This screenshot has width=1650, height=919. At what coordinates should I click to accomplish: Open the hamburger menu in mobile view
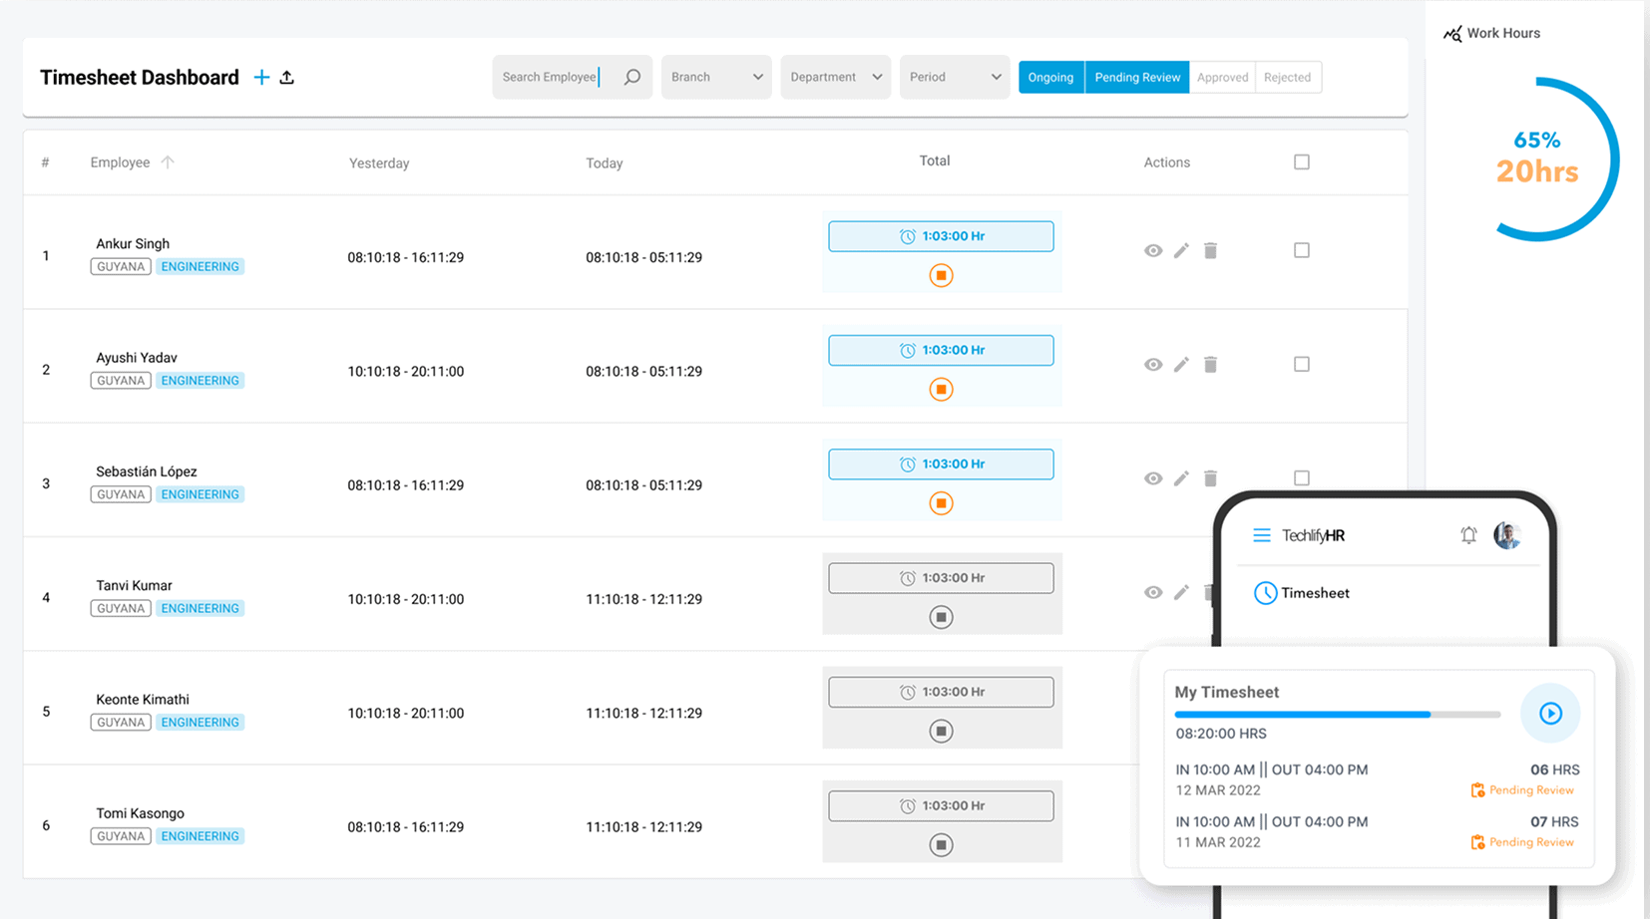(1262, 535)
